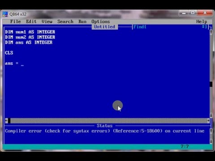Click the Status panel scroll down arrow
215x161 pixels.
pos(211,141)
